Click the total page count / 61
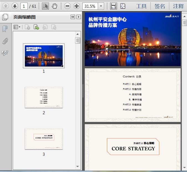 (x=33, y=6)
